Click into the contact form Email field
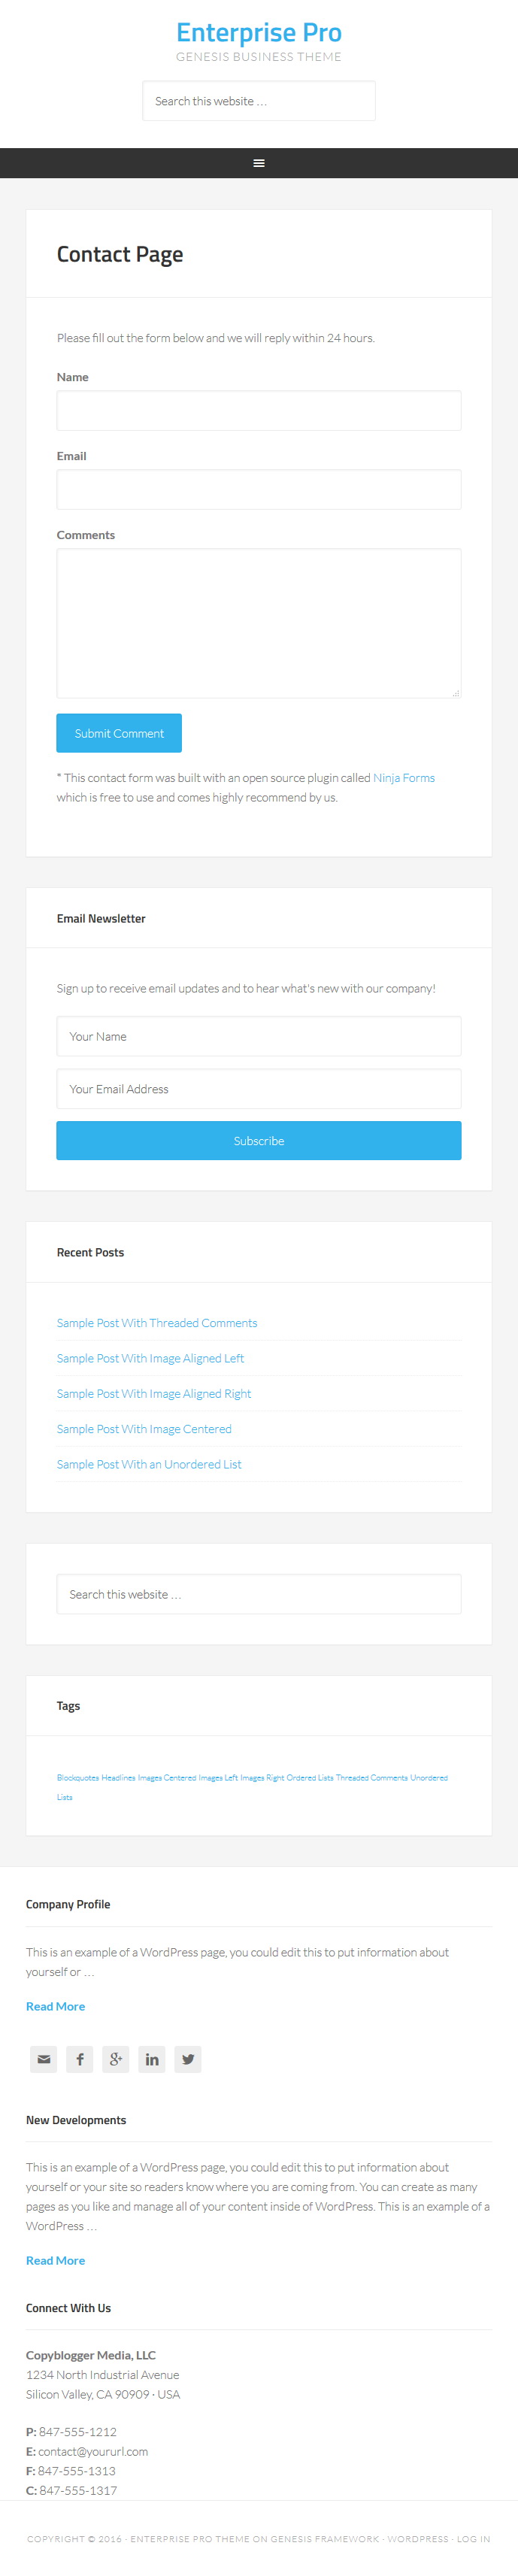This screenshot has width=518, height=2576. (259, 490)
